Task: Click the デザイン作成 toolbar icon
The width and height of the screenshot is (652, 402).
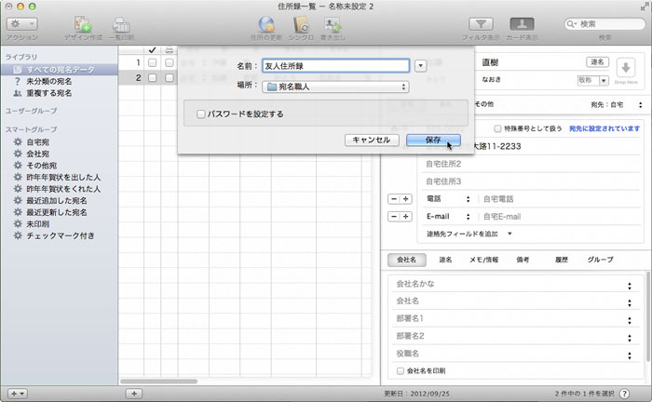Action: click(x=82, y=23)
